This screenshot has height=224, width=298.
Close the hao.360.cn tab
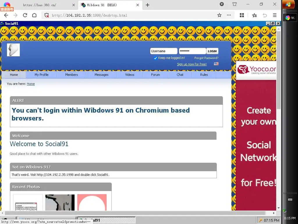(74, 5)
